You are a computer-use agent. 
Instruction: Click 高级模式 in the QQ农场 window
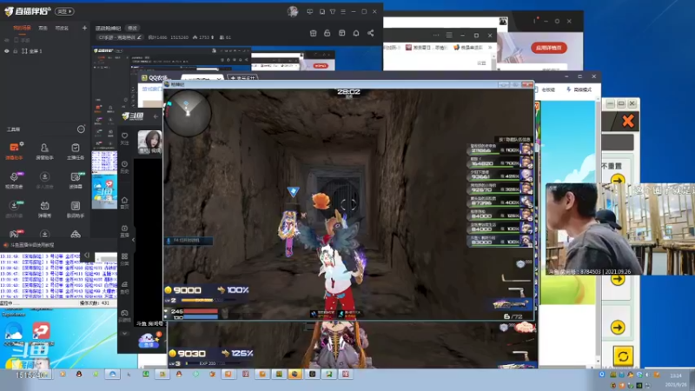click(x=579, y=89)
